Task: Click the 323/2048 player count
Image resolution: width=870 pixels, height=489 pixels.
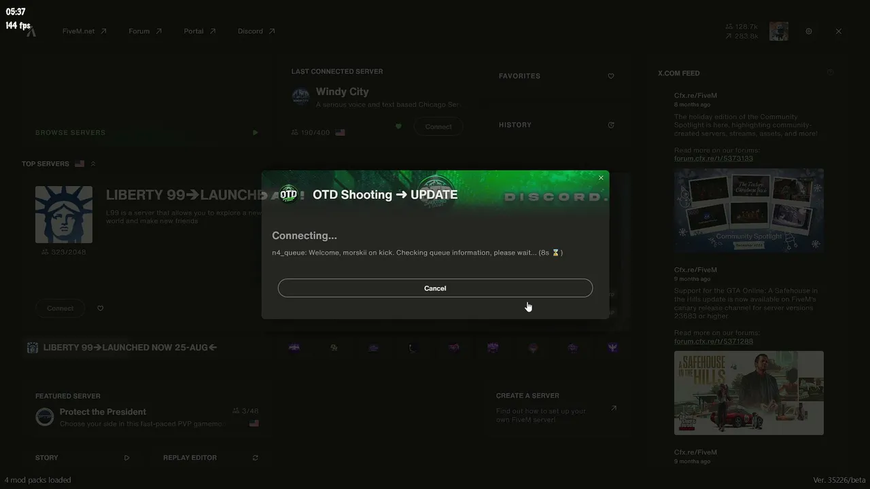Action: (x=64, y=252)
